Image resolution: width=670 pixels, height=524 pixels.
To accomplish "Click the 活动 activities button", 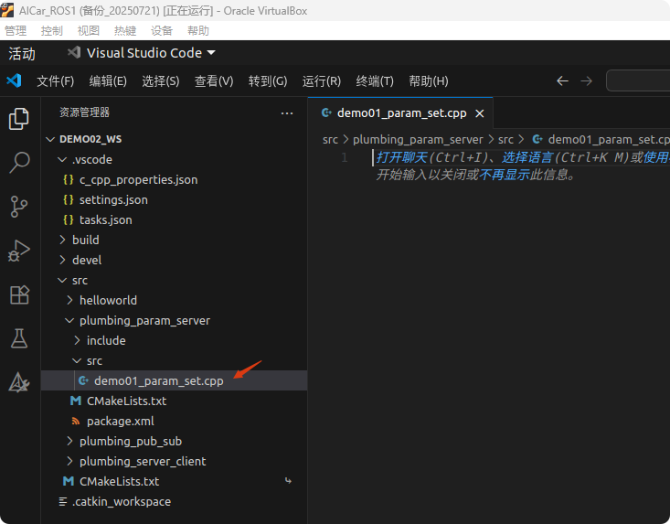I will tap(22, 53).
